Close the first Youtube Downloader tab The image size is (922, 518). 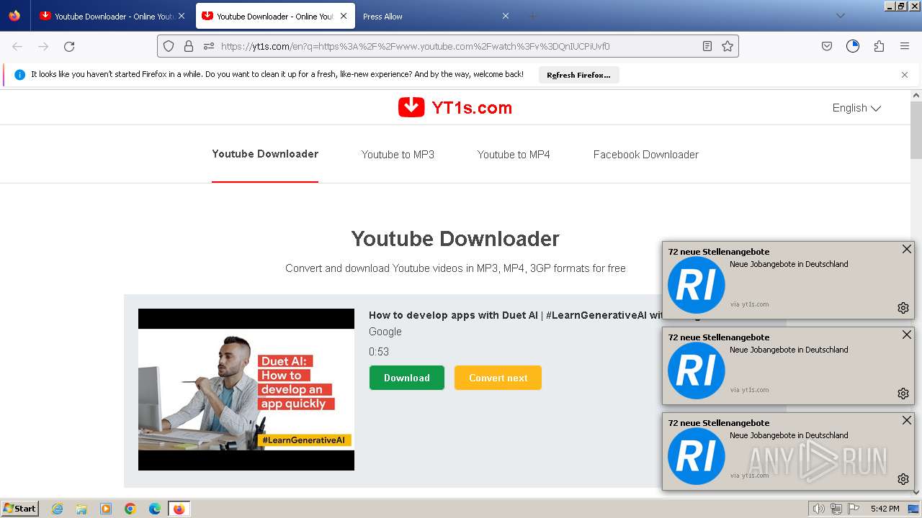pos(181,16)
